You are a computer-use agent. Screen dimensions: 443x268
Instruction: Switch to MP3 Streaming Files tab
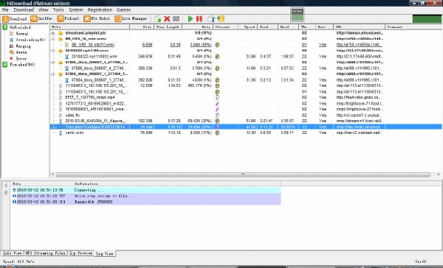point(46,253)
